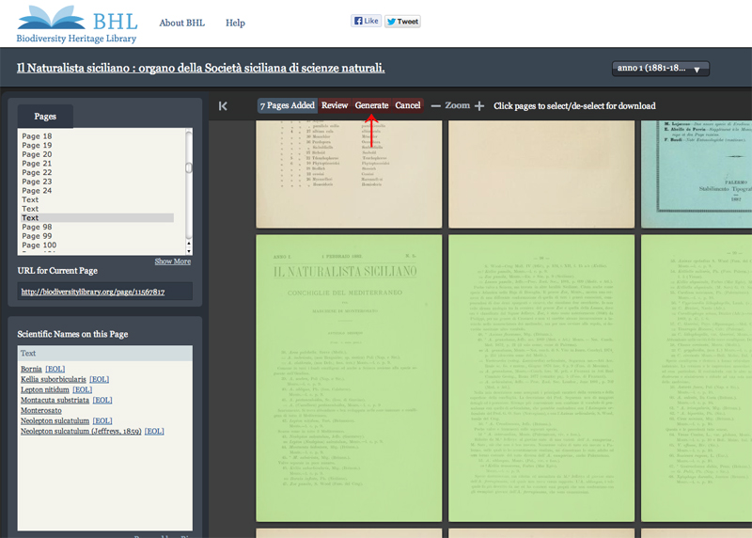Click the current page URL field
752x538 pixels.
pos(105,293)
